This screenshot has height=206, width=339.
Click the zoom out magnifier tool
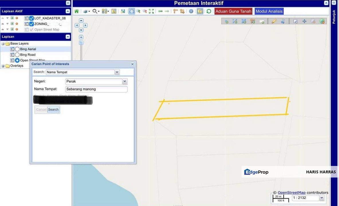click(x=145, y=11)
